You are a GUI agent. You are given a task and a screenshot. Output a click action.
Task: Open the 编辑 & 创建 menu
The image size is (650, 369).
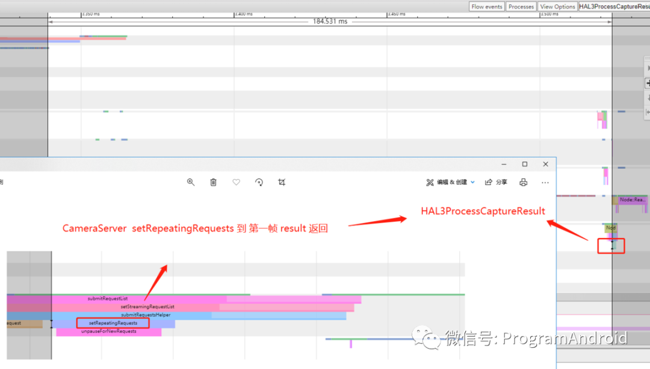pyautogui.click(x=450, y=182)
